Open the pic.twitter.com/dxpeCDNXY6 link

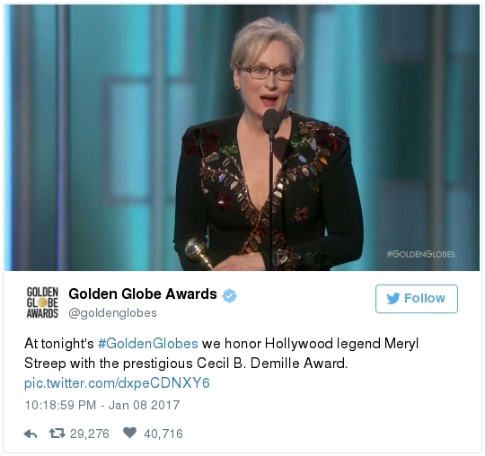[117, 383]
